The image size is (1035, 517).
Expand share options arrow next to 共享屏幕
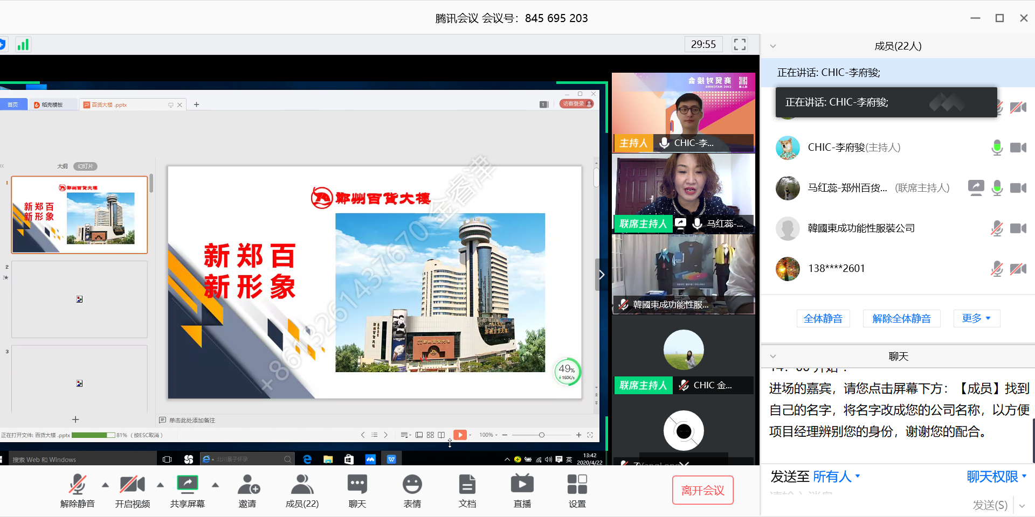(x=215, y=485)
